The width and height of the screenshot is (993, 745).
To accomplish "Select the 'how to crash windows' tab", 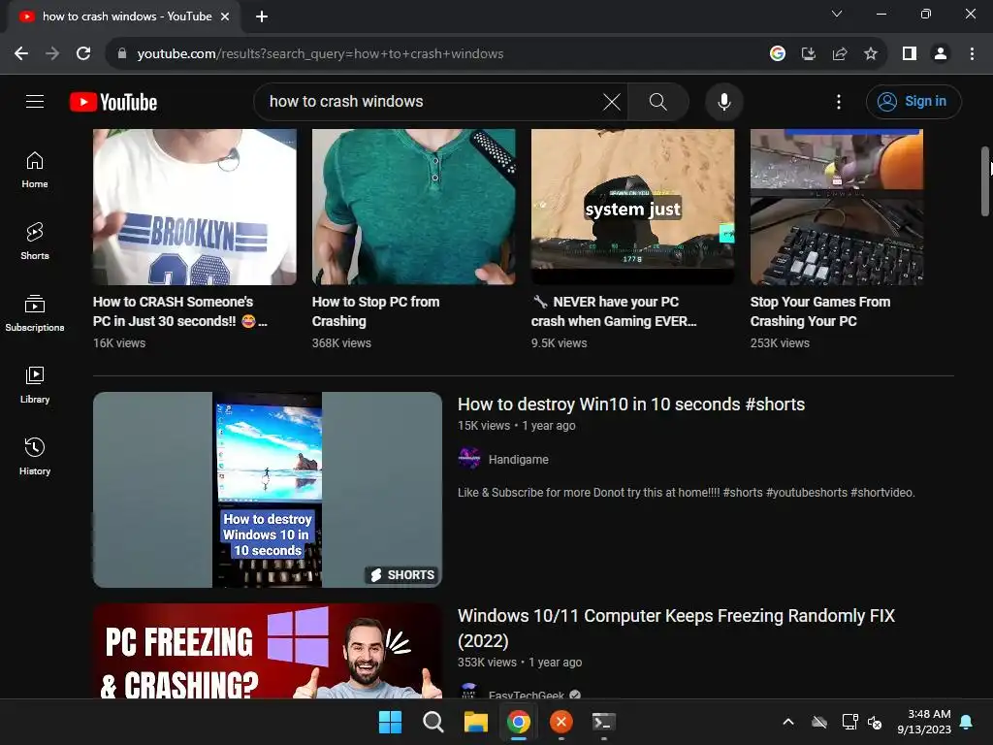I will [x=125, y=16].
